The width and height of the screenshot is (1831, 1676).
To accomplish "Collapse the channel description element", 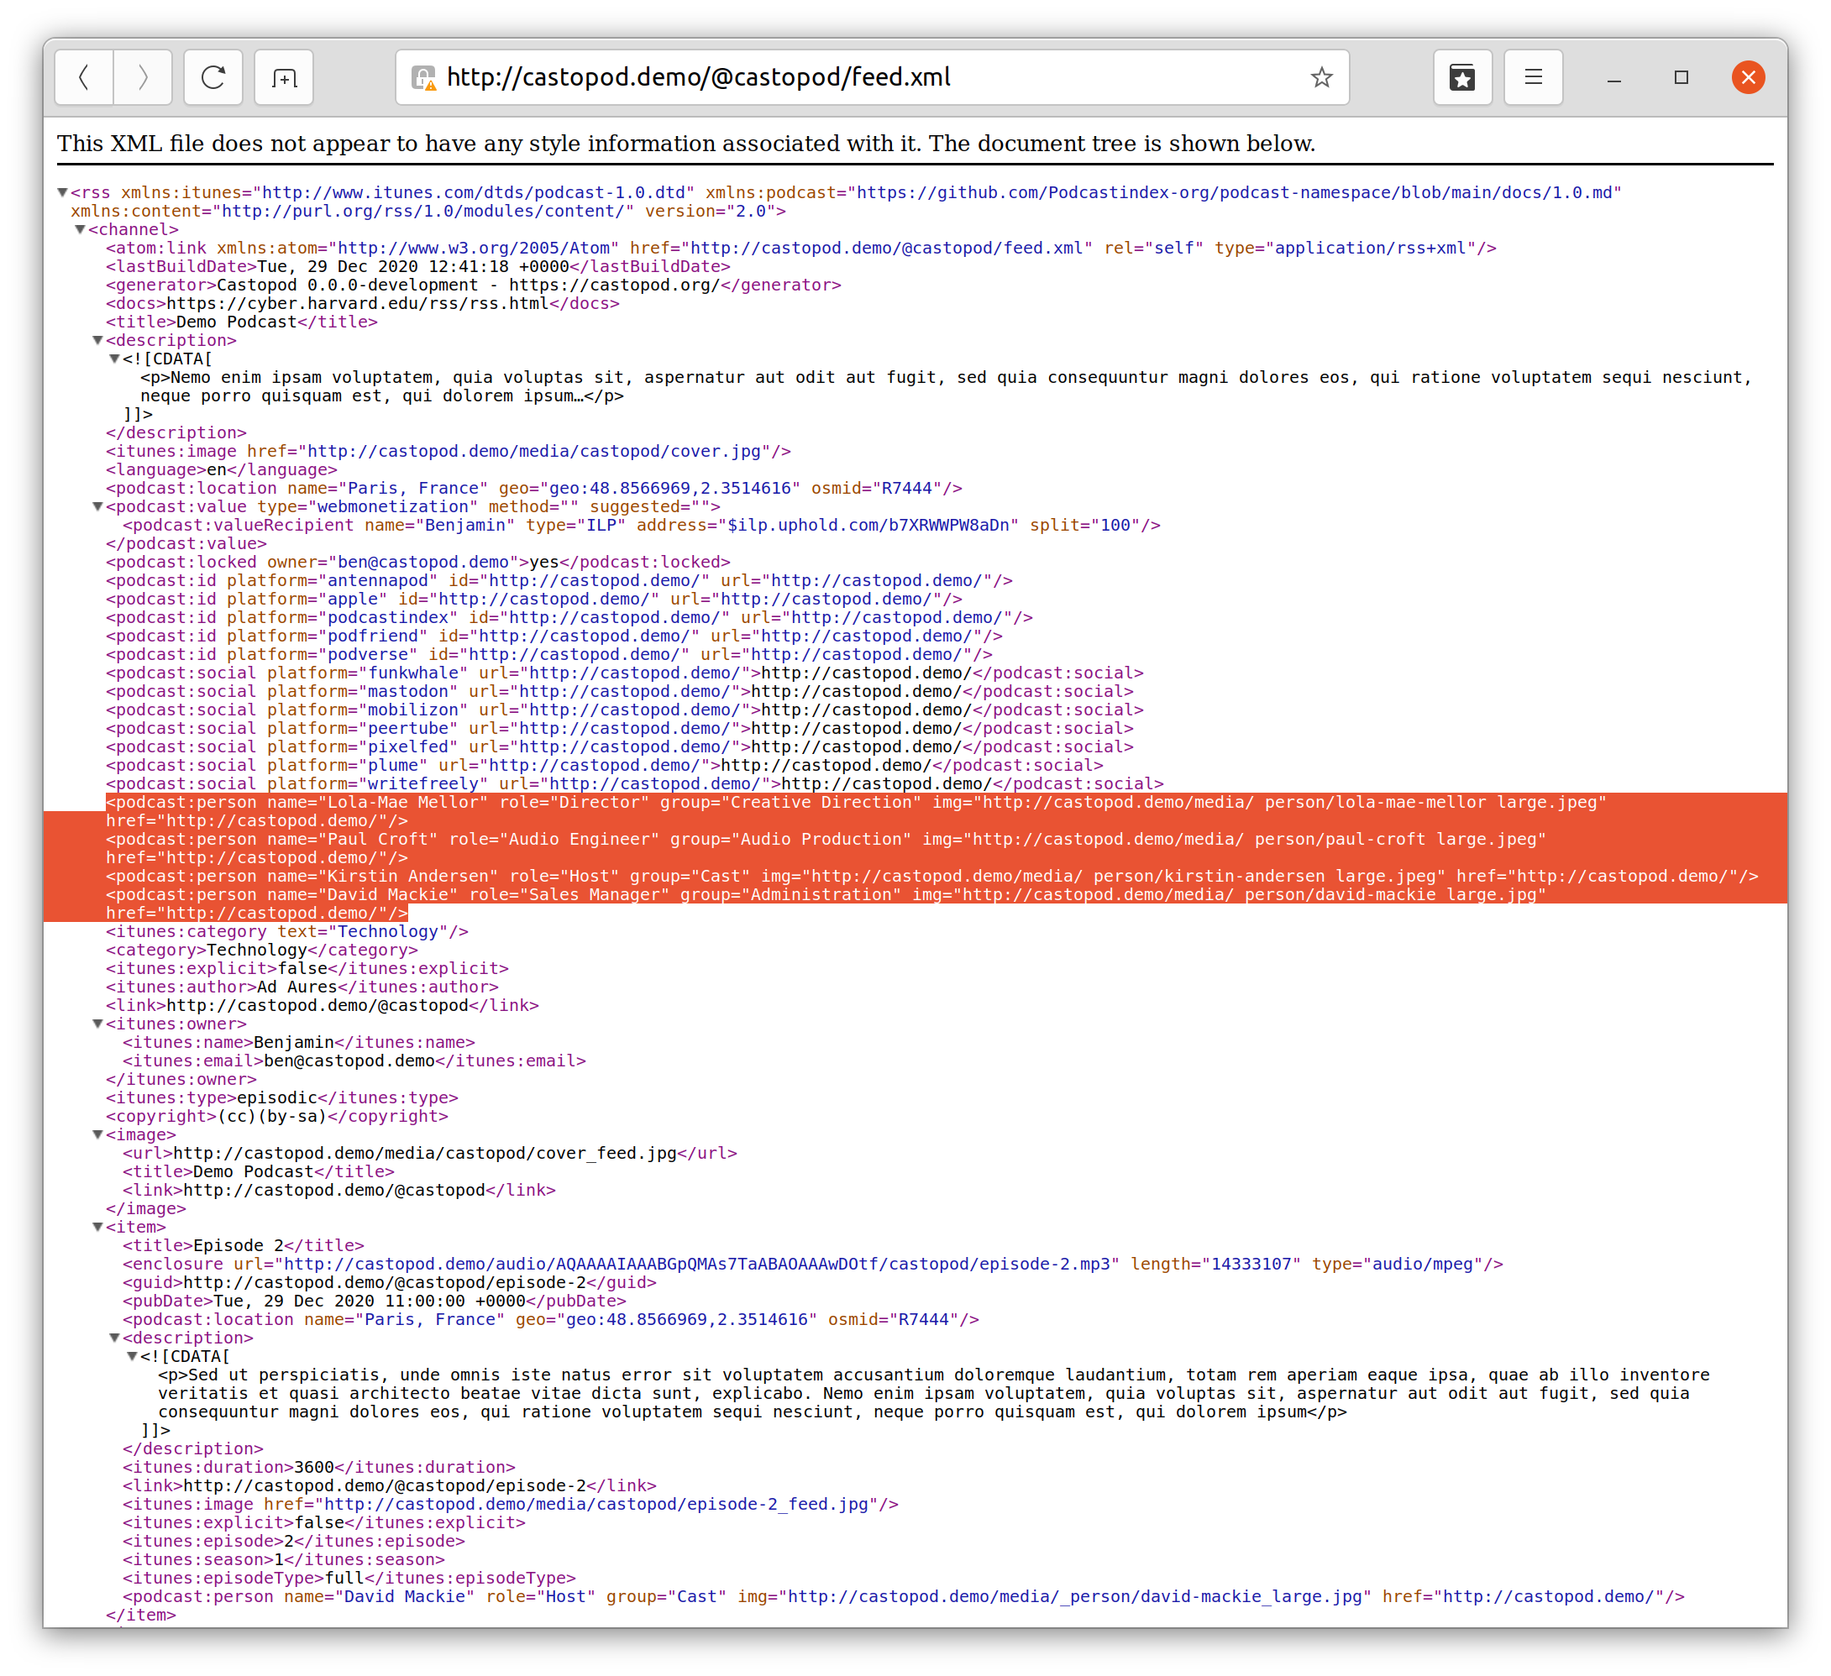I will tap(97, 340).
